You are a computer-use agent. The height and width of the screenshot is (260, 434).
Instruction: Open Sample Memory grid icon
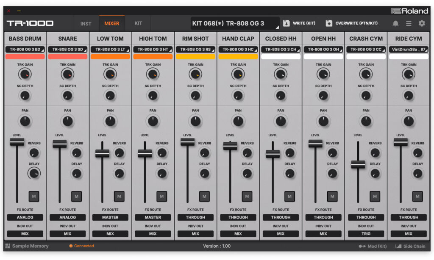tap(8, 246)
